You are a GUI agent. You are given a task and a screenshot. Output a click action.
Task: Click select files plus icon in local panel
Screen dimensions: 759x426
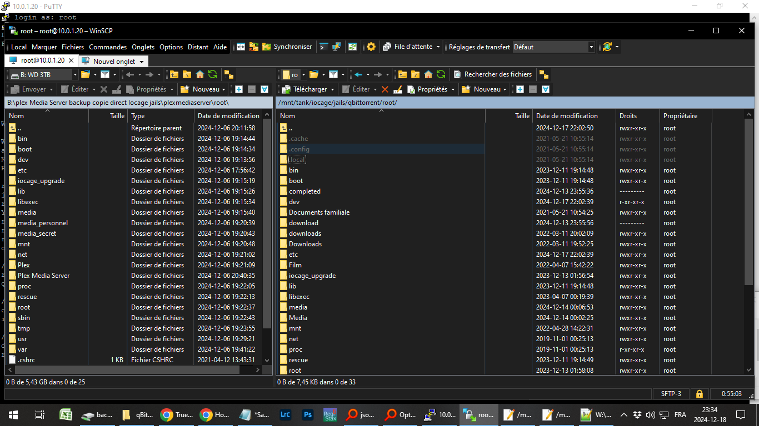click(x=239, y=89)
